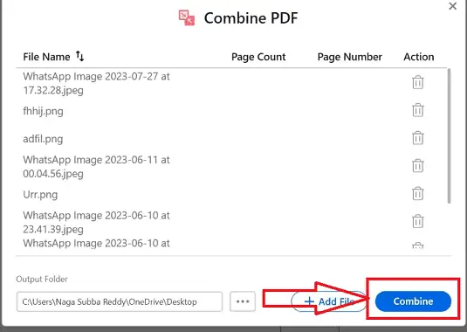Click the Output Folder path field
The width and height of the screenshot is (467, 332).
point(120,301)
